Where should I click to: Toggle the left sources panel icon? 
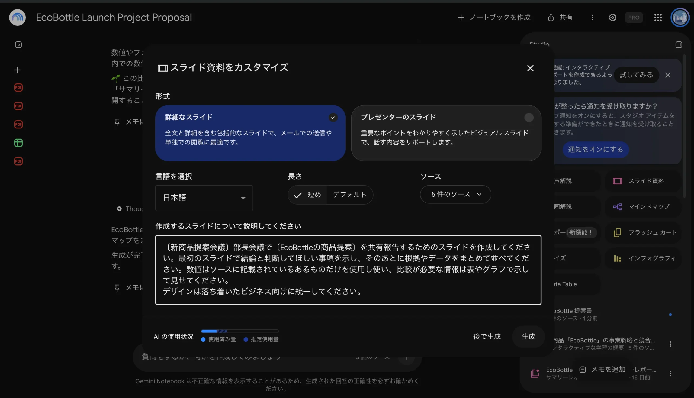(x=18, y=44)
